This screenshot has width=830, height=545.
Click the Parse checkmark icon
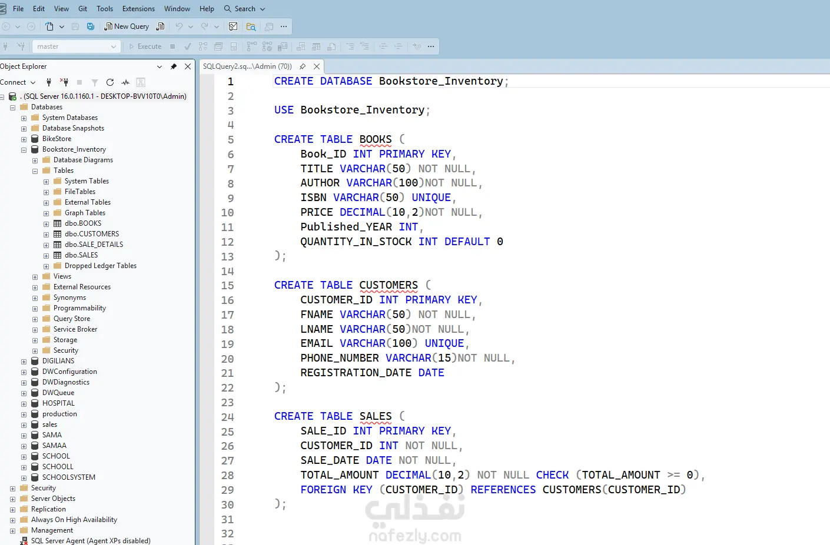click(188, 46)
